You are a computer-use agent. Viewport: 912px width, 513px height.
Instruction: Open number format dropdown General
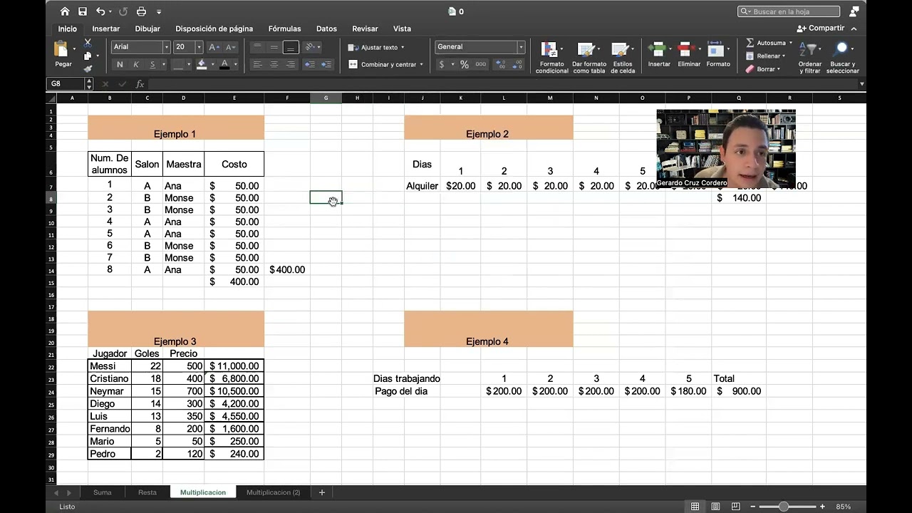pyautogui.click(x=521, y=47)
